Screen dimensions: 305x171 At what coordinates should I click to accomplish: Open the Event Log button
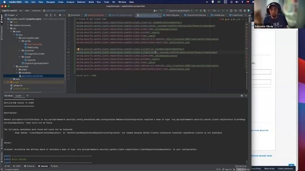[x=241, y=166]
